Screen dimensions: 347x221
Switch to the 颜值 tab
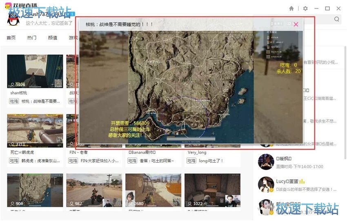click(52, 38)
